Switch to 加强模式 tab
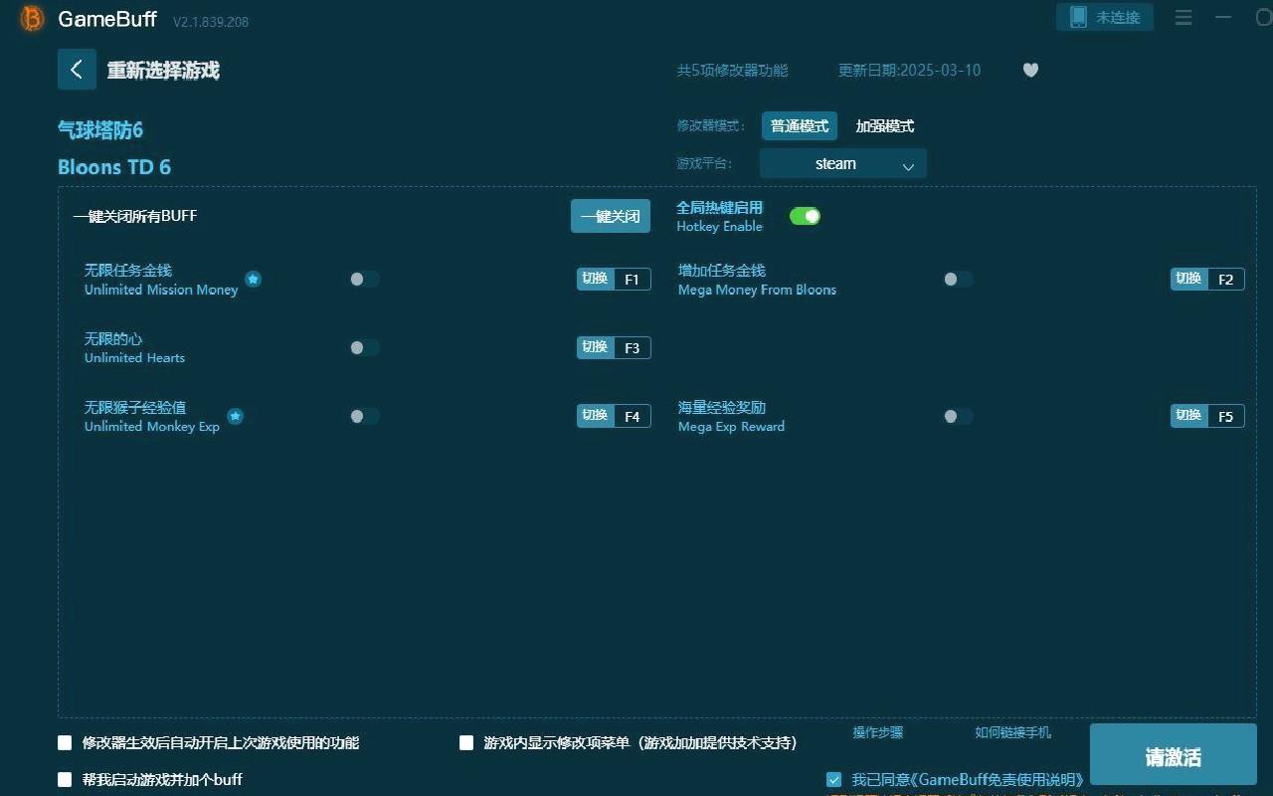 pos(885,125)
